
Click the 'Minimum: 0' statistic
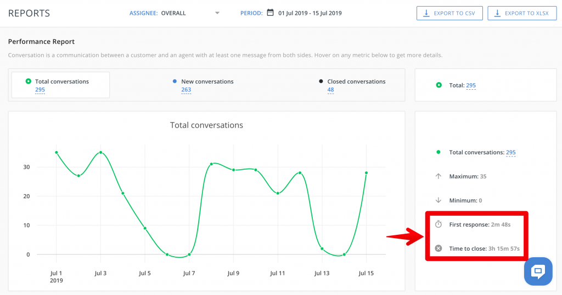465,200
